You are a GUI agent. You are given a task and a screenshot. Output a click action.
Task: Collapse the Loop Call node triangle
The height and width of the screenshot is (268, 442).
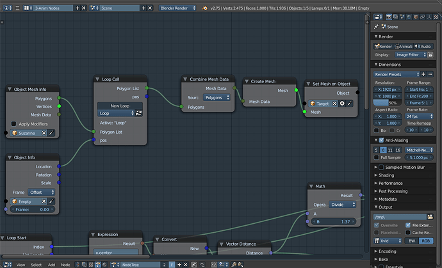point(97,79)
